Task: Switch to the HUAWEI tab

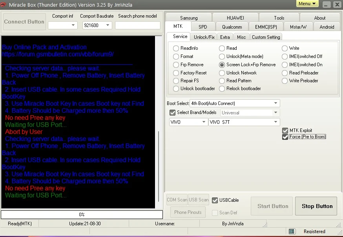Action: click(235, 18)
